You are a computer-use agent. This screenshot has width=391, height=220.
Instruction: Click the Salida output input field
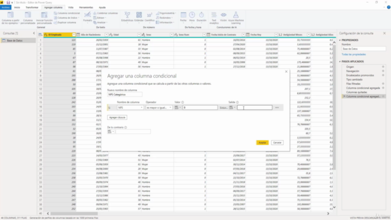pos(255,108)
